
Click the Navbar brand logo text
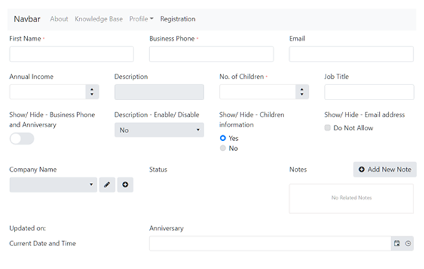(27, 19)
